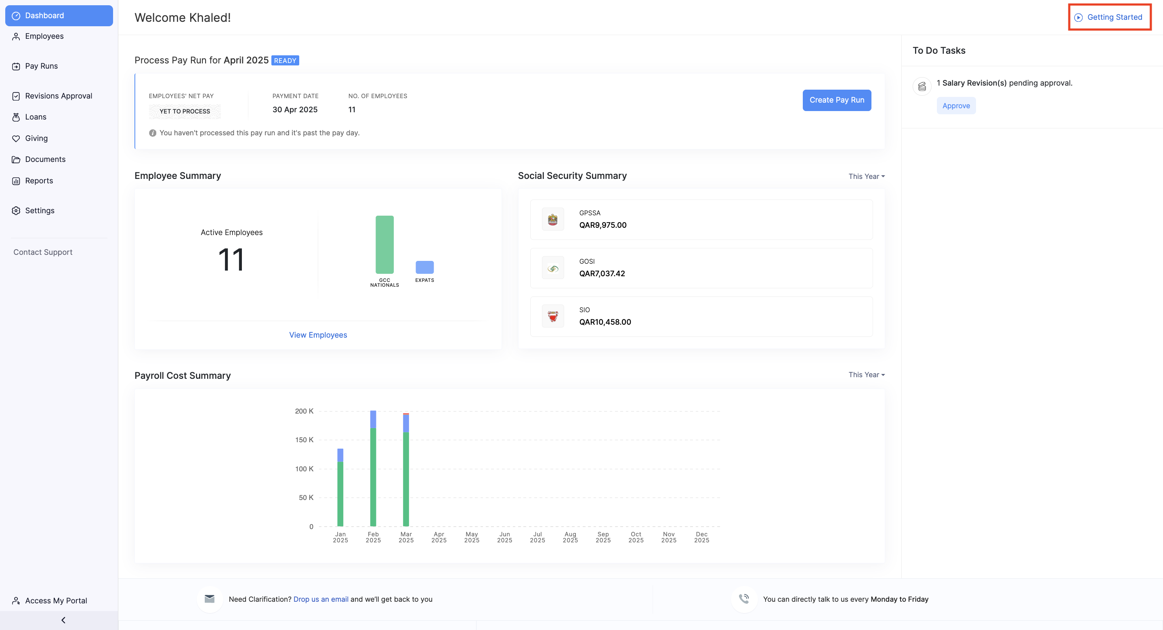
Task: Click the Drop us an email link
Action: pos(321,599)
